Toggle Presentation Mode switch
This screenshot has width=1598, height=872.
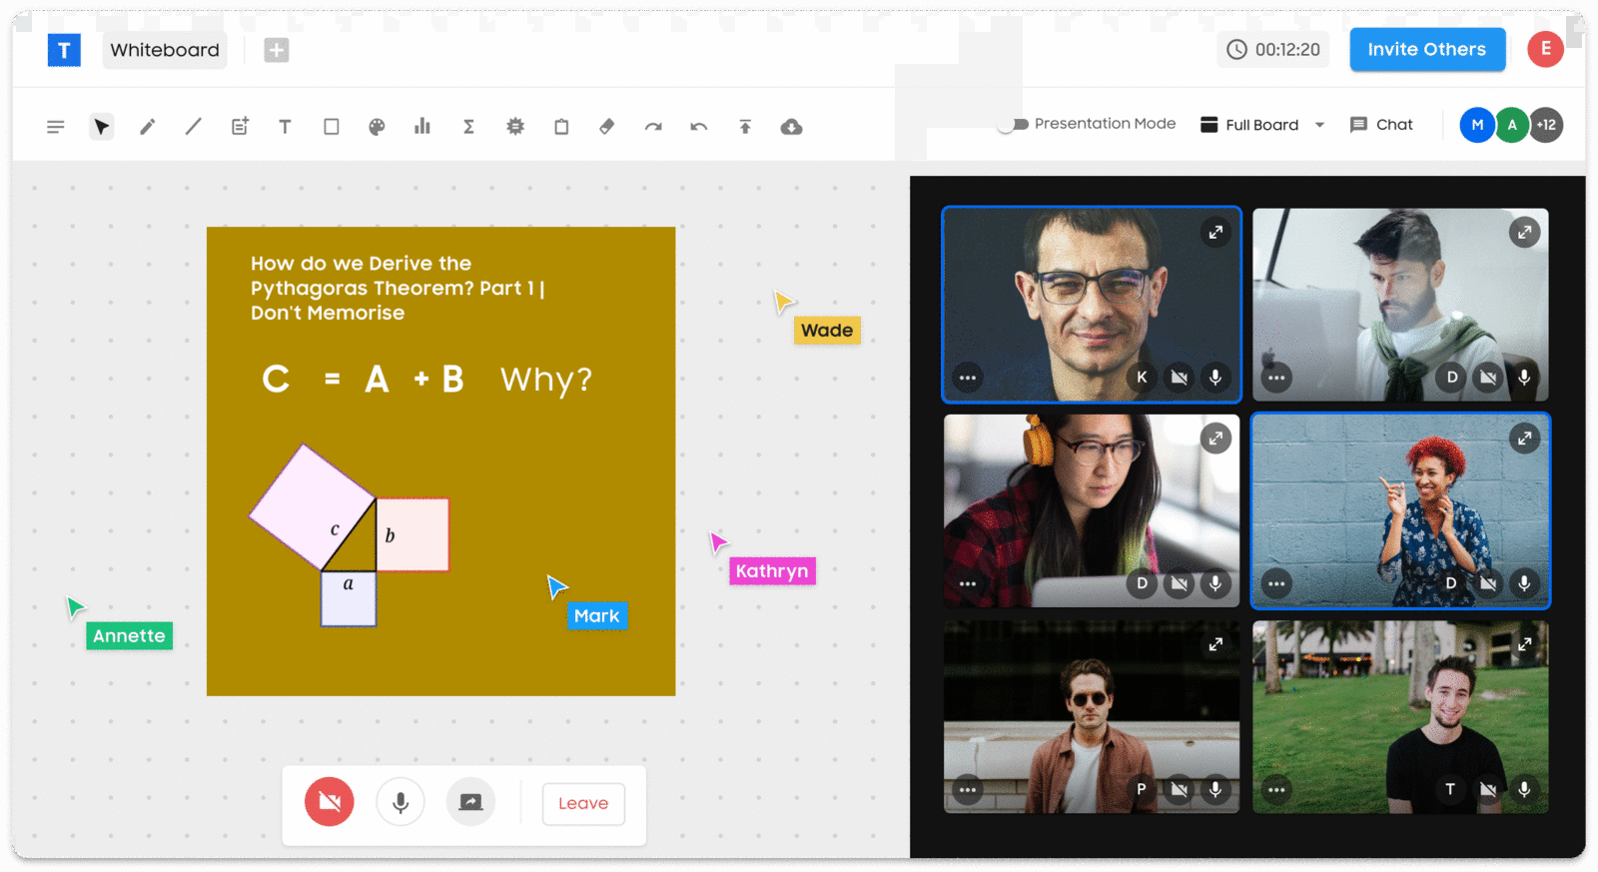point(1013,125)
